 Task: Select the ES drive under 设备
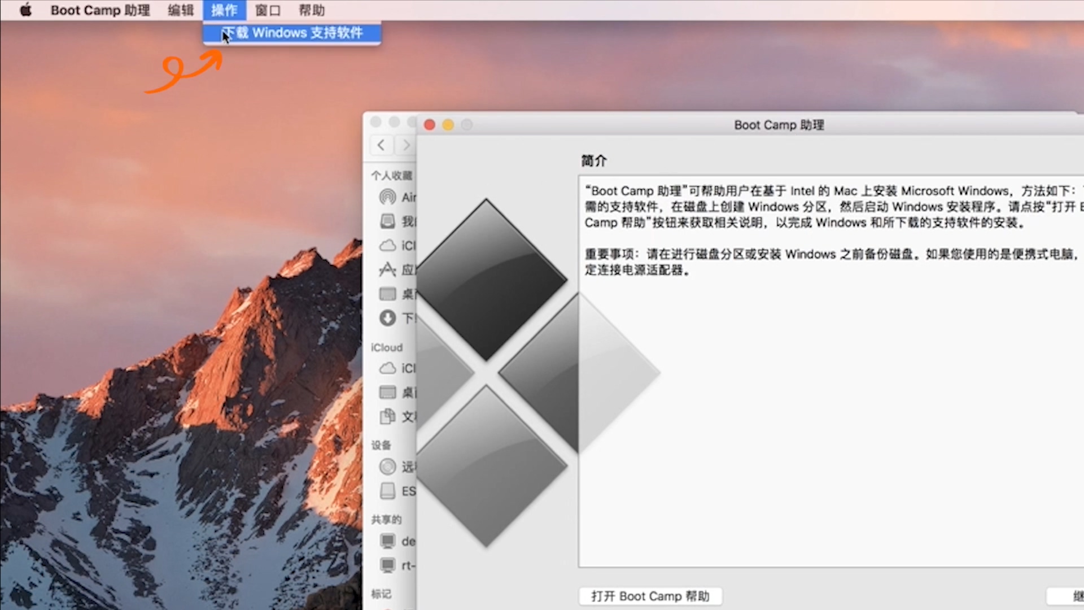(x=397, y=491)
